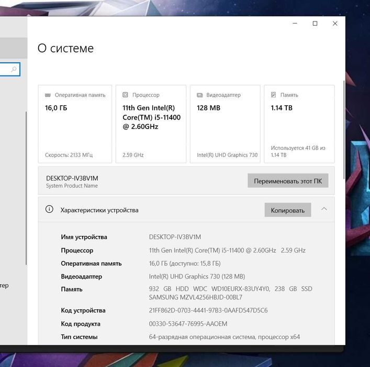Click the device name value in specs list
This screenshot has width=370, height=367.
[x=175, y=237]
